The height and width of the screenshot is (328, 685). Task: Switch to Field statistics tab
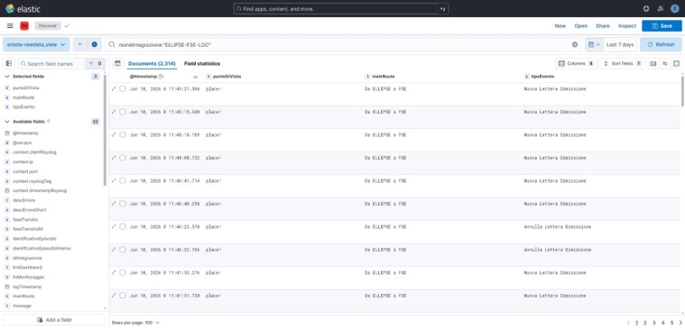[202, 64]
